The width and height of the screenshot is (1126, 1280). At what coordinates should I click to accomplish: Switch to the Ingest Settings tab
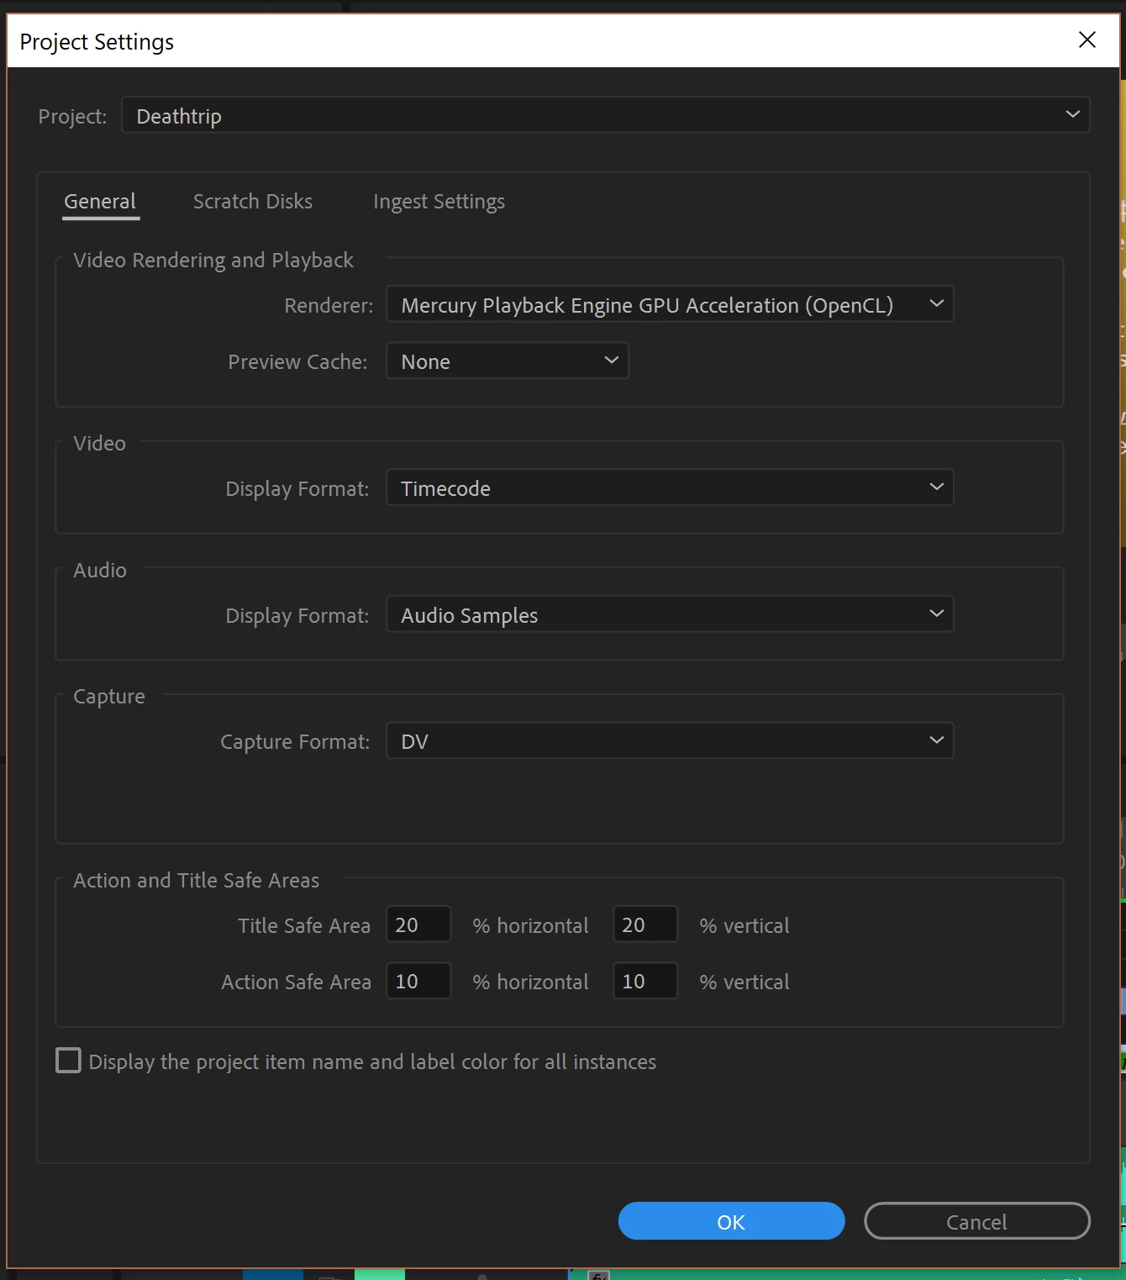(x=439, y=202)
